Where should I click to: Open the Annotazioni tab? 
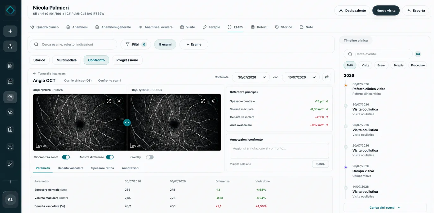point(131,168)
